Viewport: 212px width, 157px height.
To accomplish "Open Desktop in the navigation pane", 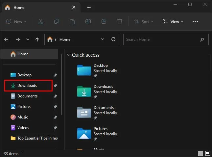I will [x=24, y=75].
